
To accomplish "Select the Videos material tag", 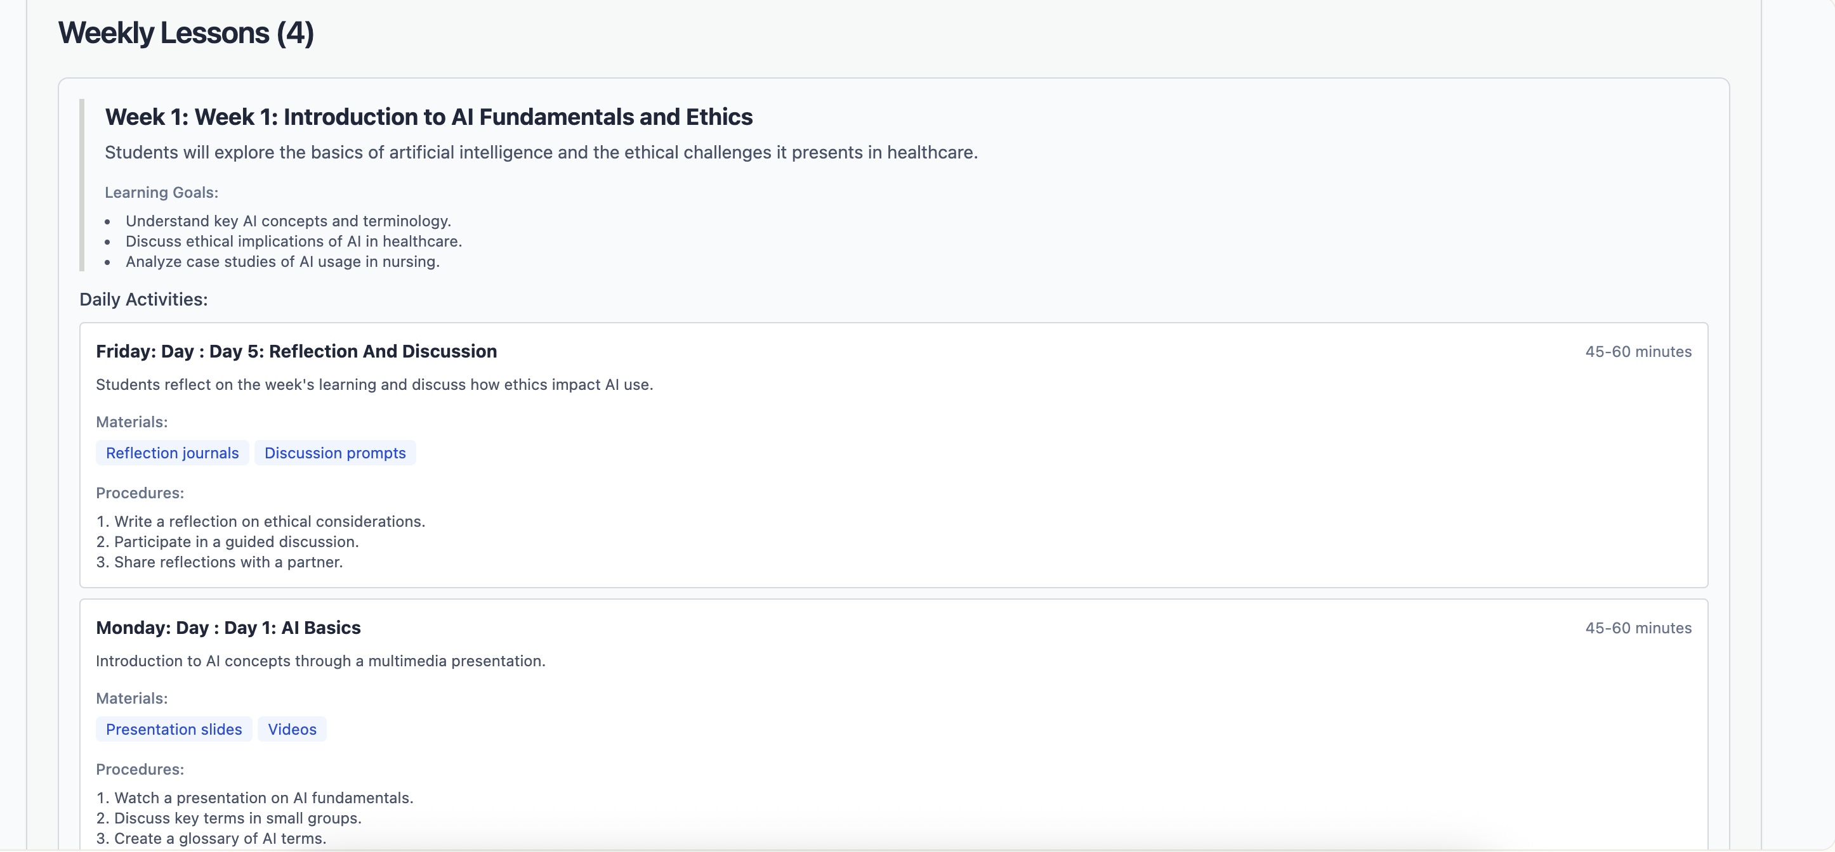I will (x=291, y=729).
